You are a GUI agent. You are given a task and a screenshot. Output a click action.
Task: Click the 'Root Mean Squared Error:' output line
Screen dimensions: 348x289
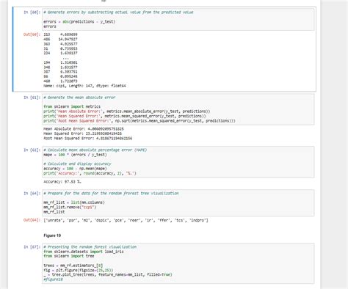pos(88,139)
